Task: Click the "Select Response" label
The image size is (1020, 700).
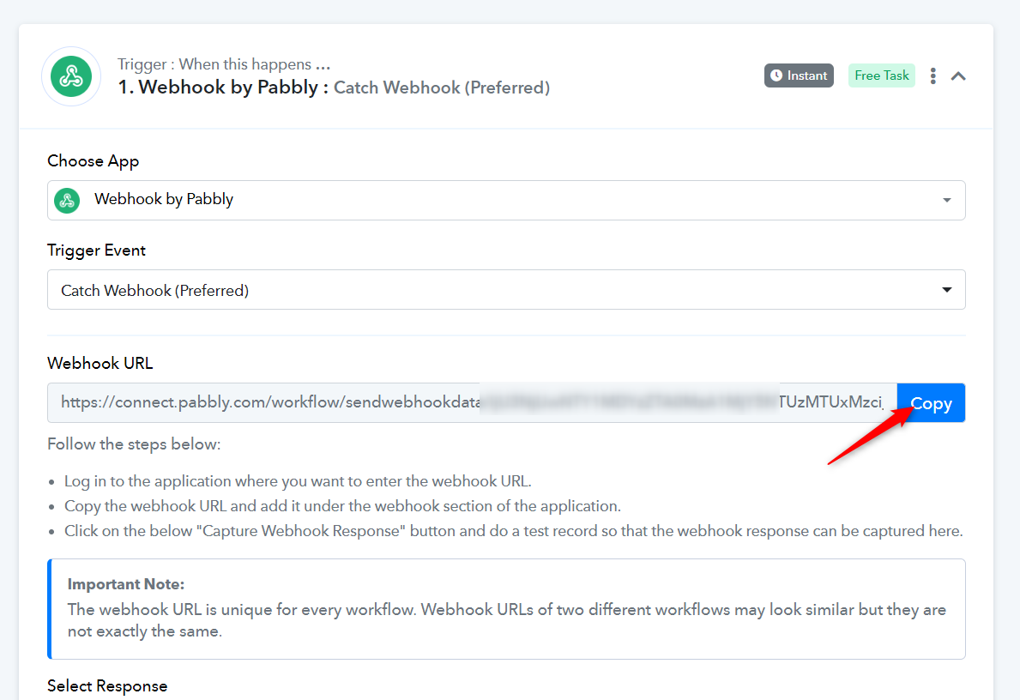Action: 107,685
